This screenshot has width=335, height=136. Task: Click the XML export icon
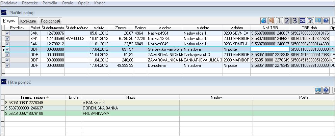point(303,20)
